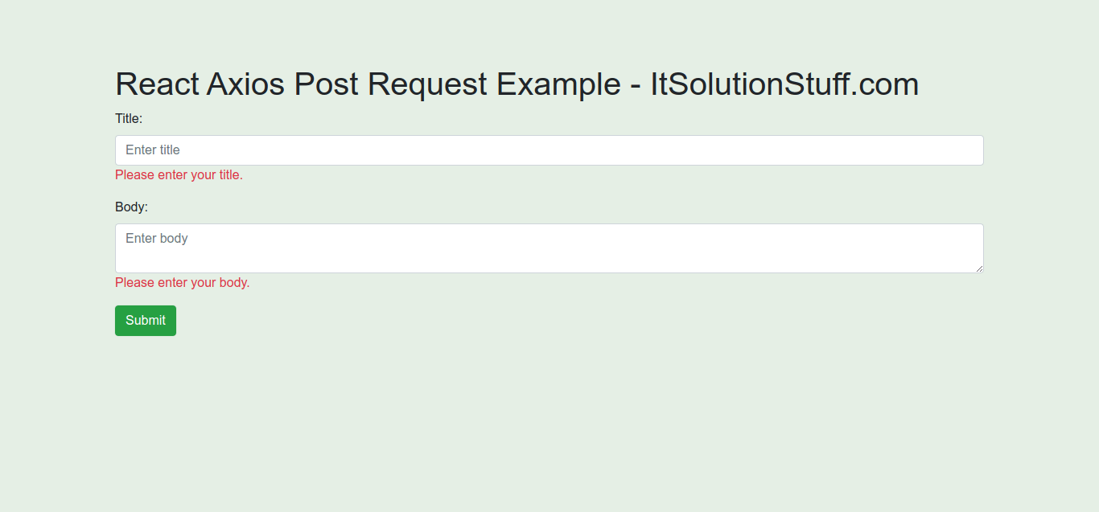Image resolution: width=1099 pixels, height=512 pixels.
Task: Click the Submit button's label text
Action: click(145, 320)
